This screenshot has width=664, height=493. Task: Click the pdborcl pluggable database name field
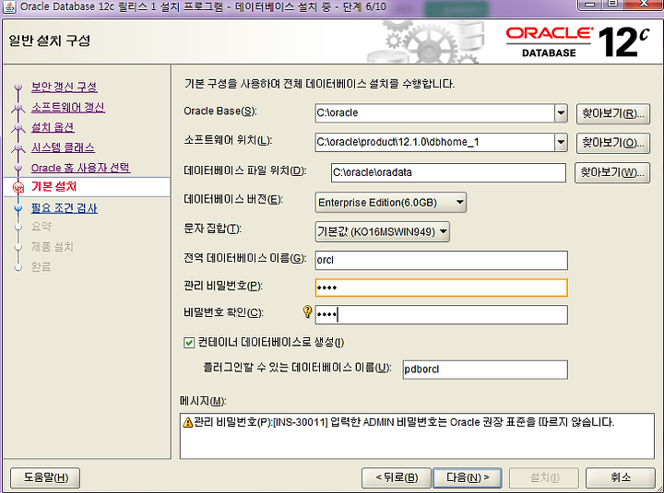coord(485,370)
